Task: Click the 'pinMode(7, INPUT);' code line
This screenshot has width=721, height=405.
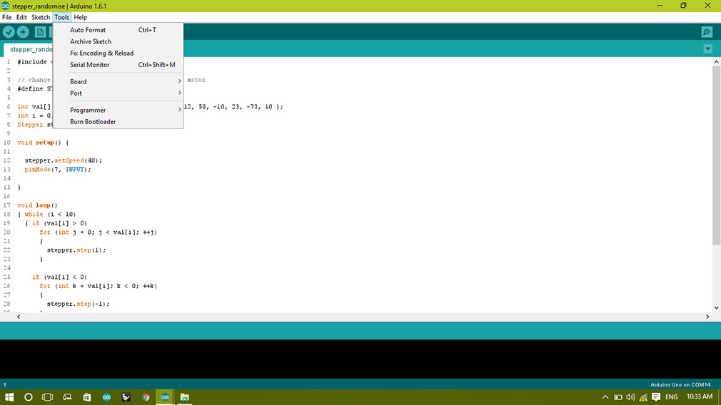Action: 58,170
